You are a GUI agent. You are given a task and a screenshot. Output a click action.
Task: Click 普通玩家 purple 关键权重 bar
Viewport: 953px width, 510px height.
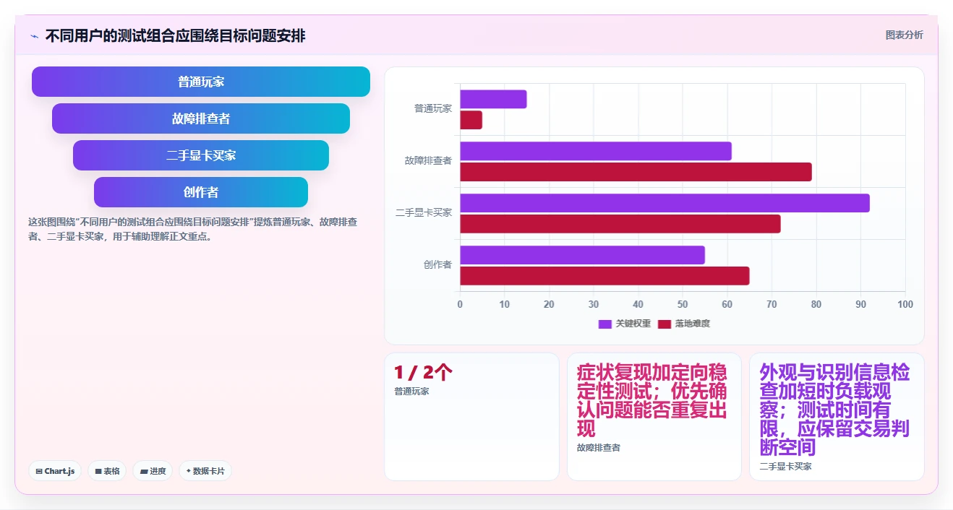pos(493,99)
